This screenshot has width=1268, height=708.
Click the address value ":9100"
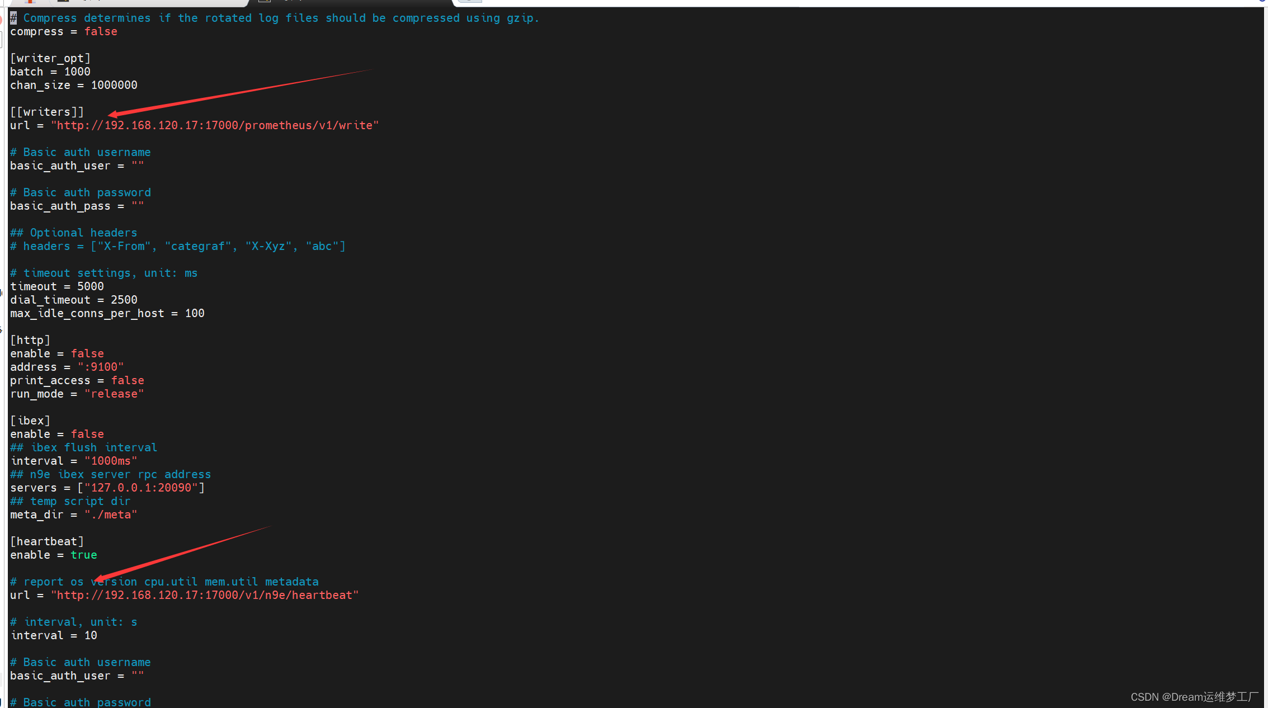click(x=101, y=367)
